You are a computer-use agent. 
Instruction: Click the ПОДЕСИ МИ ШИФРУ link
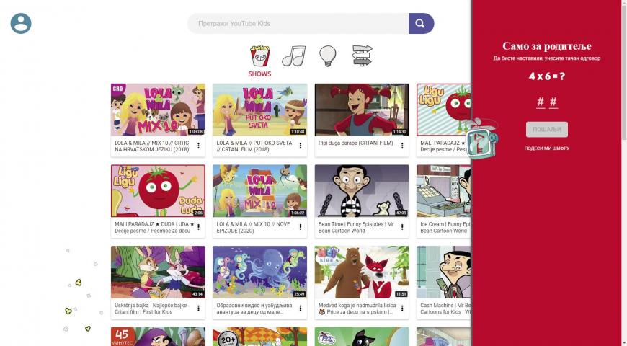546,148
